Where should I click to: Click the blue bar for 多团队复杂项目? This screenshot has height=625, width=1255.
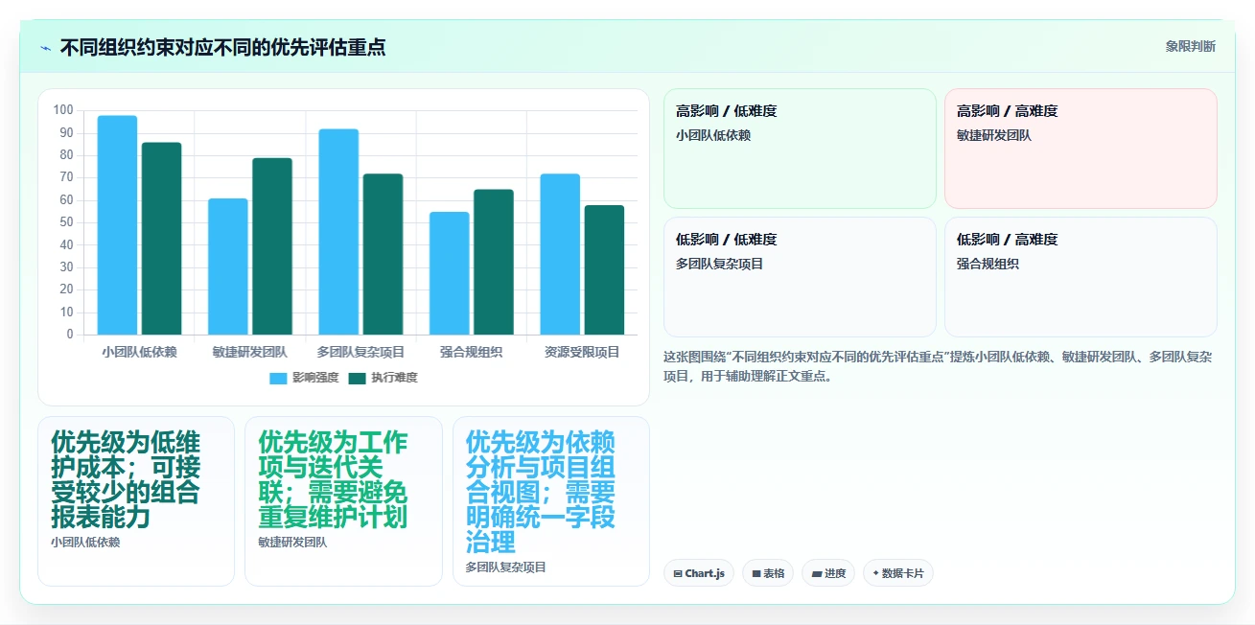(x=338, y=232)
